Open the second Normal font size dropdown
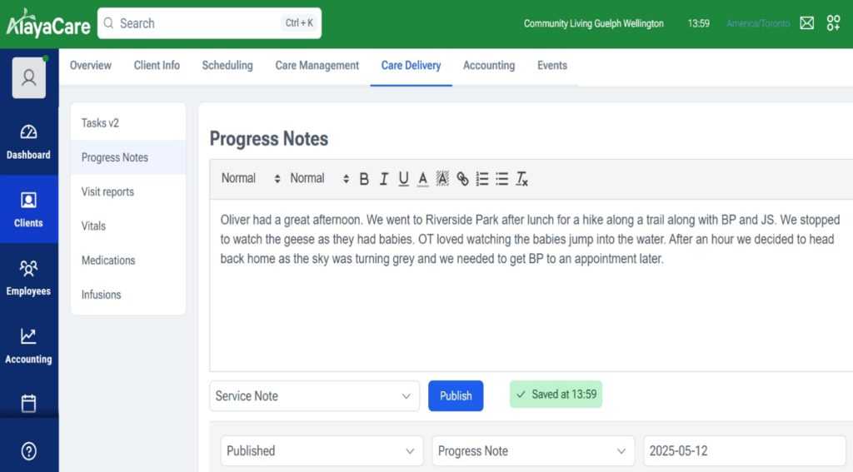 (319, 178)
